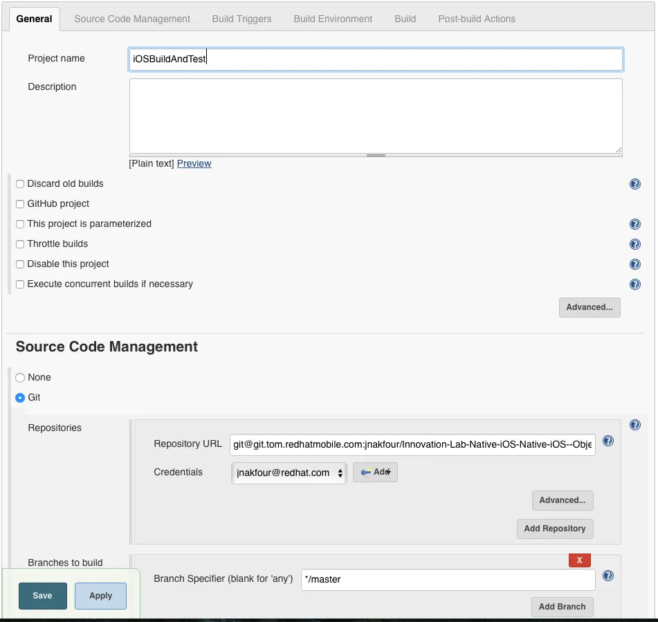Image resolution: width=658 pixels, height=622 pixels.
Task: Open help for Throttle builds
Action: coord(635,244)
